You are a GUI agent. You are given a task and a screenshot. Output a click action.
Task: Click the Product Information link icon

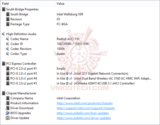click(x=8, y=103)
